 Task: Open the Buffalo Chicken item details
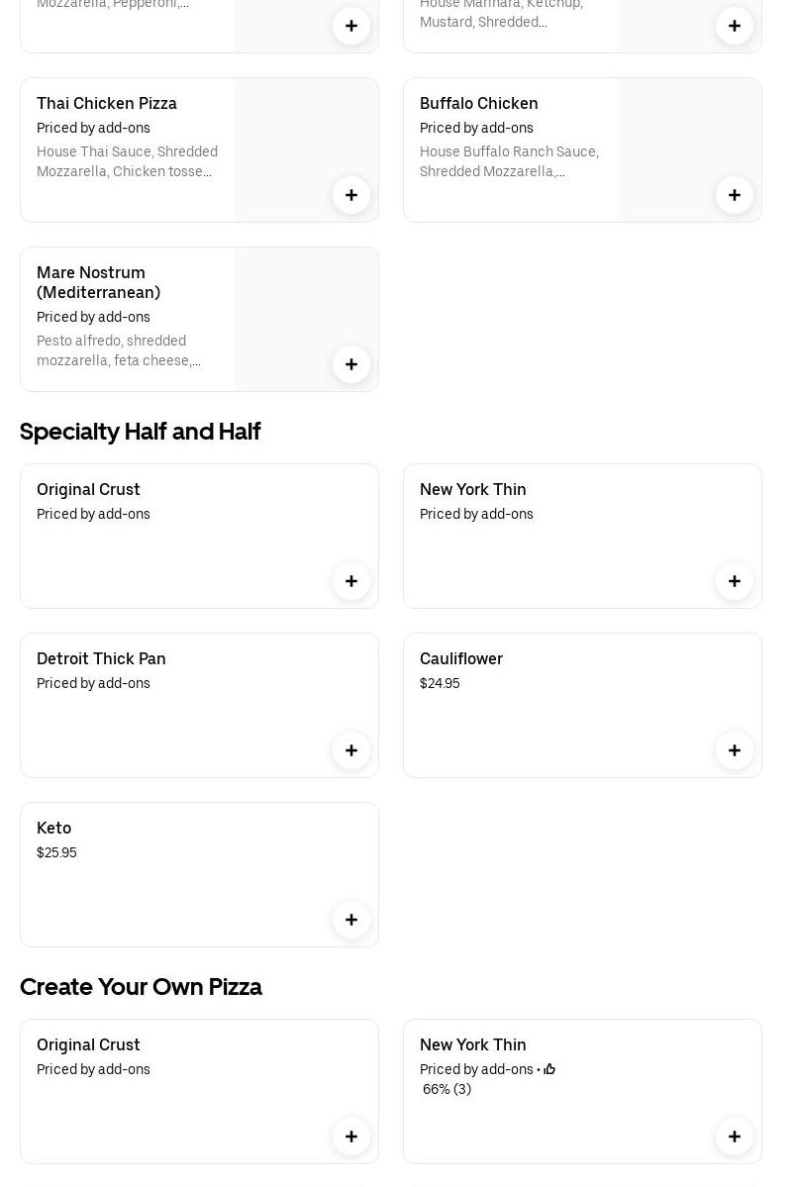(x=479, y=104)
